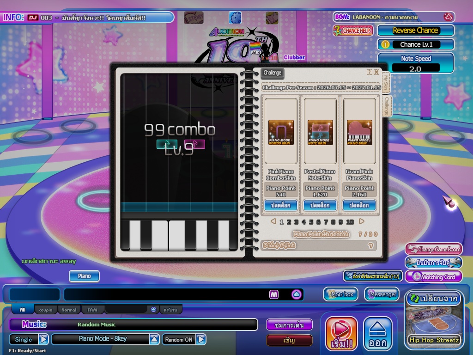Click the Piano mode button
The image size is (473, 355).
click(x=84, y=276)
